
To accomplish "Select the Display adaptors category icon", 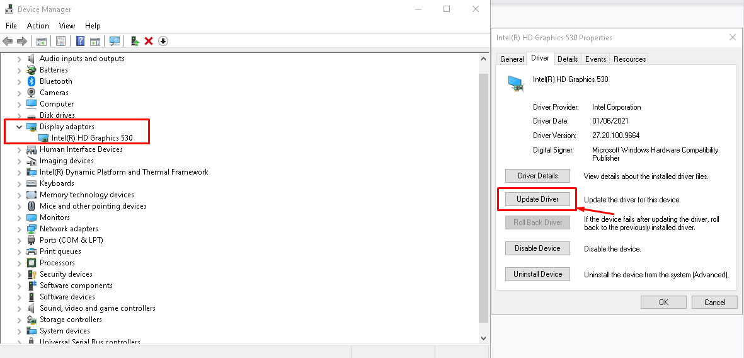I will 31,127.
